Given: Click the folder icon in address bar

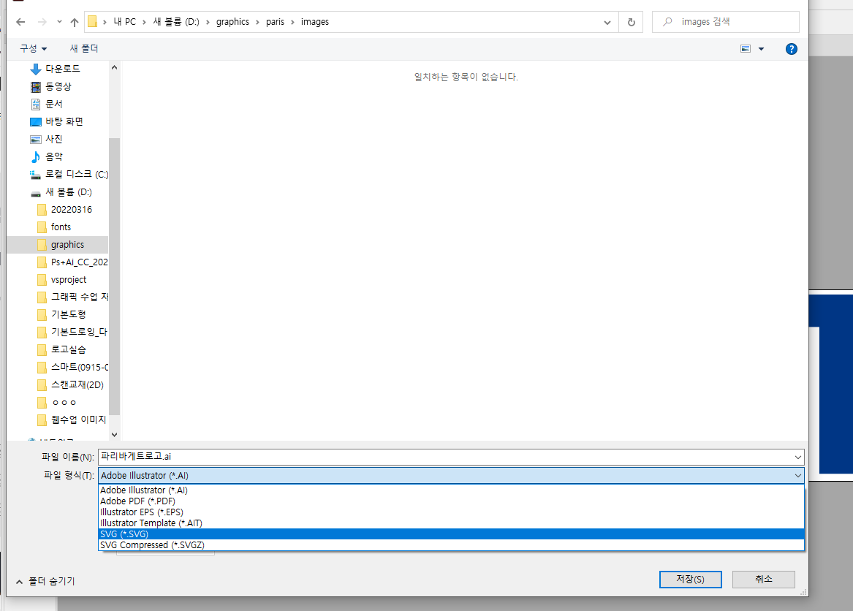Looking at the screenshot, I should click(x=93, y=22).
